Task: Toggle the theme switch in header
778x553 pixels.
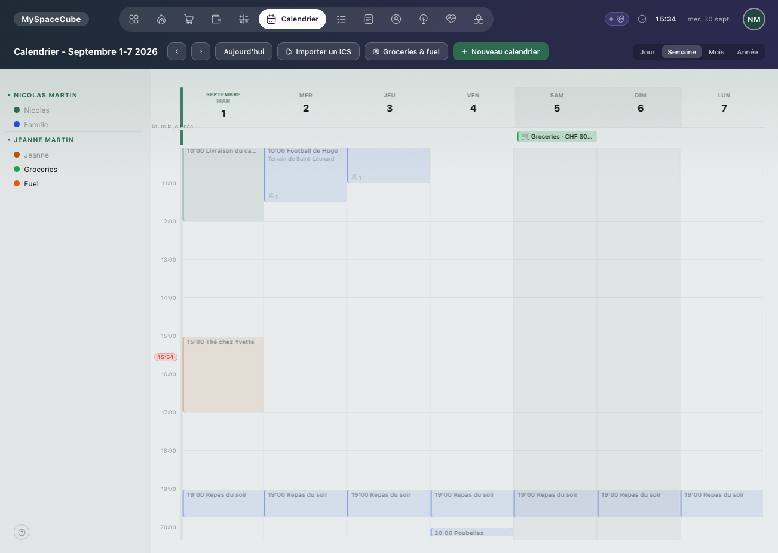Action: click(617, 19)
